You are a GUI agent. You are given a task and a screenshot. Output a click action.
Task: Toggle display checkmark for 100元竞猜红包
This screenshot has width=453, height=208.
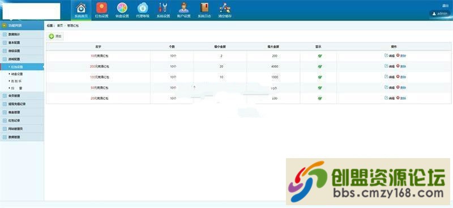click(x=319, y=77)
